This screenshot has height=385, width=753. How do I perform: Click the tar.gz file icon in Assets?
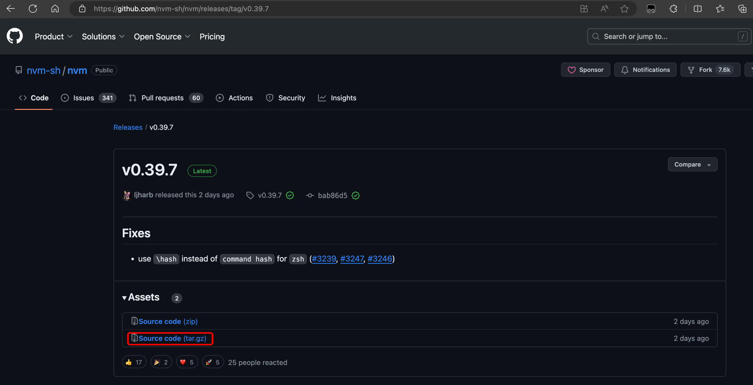[134, 338]
